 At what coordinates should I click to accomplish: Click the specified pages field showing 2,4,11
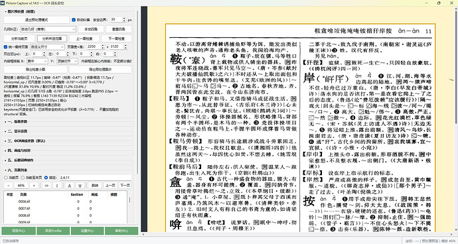pos(96,178)
